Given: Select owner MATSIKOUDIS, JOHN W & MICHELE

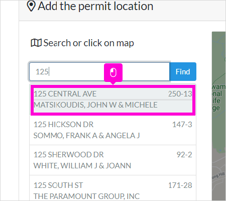Looking at the screenshot, I should click(95, 105).
